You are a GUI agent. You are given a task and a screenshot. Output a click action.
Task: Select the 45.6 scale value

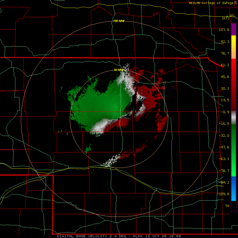pyautogui.click(x=225, y=77)
